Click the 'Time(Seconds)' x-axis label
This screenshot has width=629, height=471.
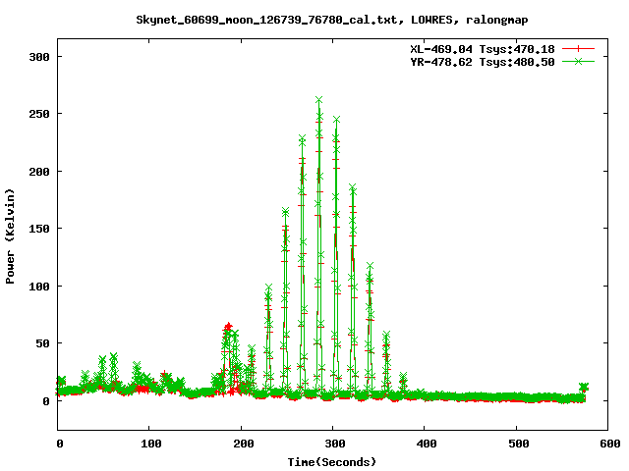[332, 462]
